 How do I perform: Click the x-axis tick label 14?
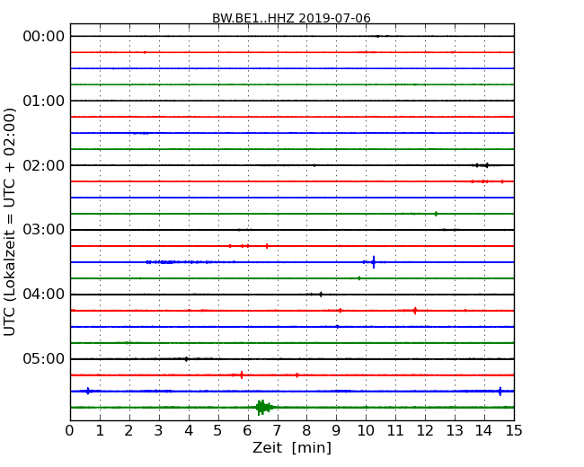(x=484, y=431)
